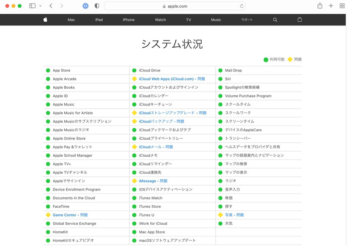347x246 pixels.
Task: Click the Apple logo in navigation bar
Action: [46, 19]
